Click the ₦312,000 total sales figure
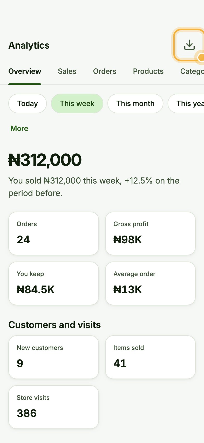Screen dimensions: 204x443 45,160
